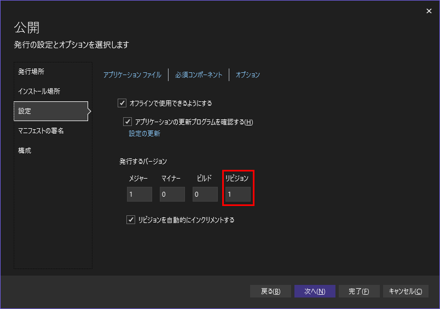
Task: Disable リビジョンを自動的にインクリメントする checkbox
Action: point(131,220)
